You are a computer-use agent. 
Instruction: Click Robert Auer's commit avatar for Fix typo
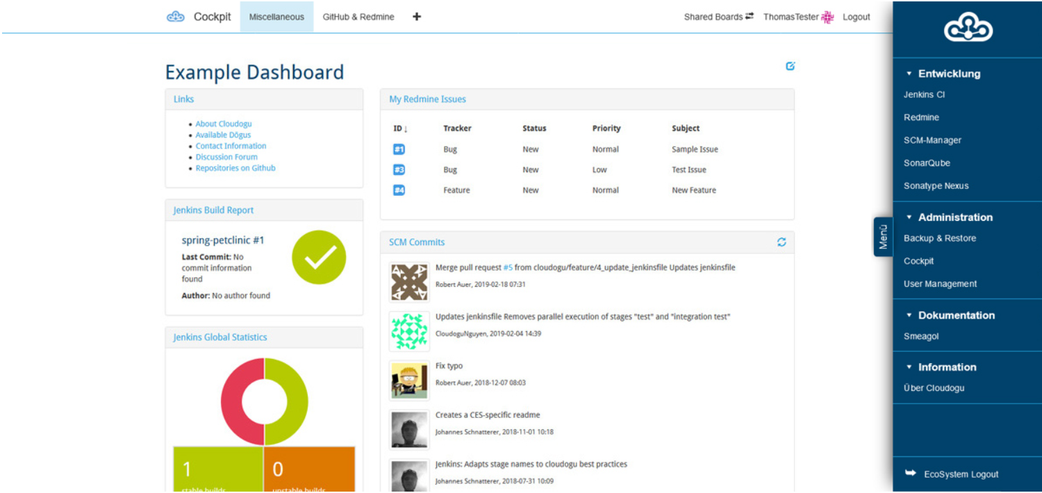point(408,381)
